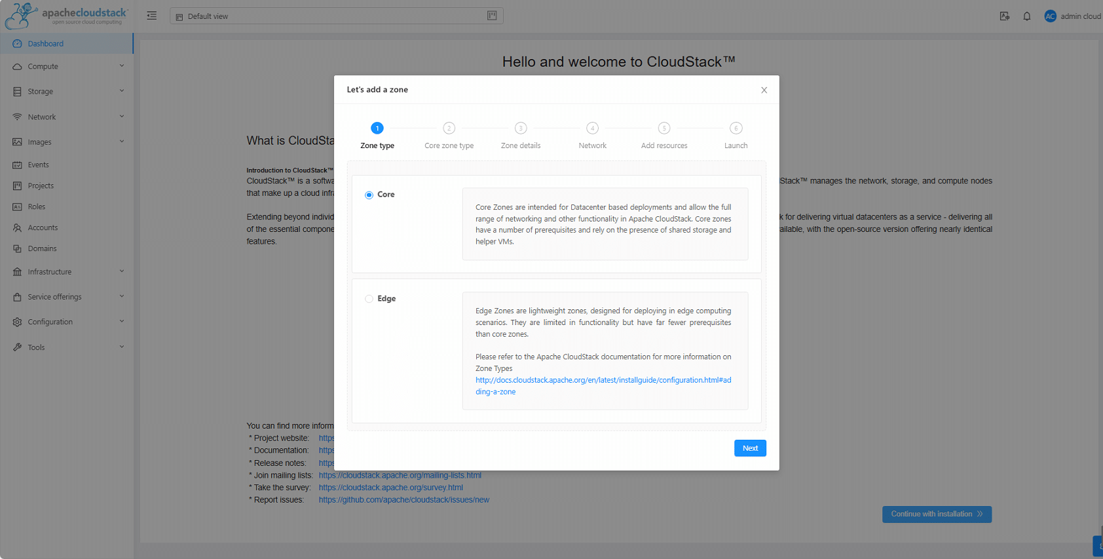Image resolution: width=1103 pixels, height=559 pixels.
Task: Click the Network wifi icon
Action: (17, 117)
